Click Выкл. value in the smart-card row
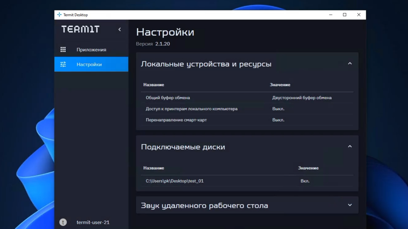 pos(278,120)
